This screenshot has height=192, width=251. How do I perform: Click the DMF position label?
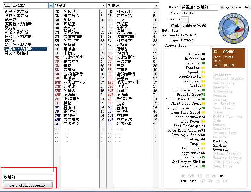(x=223, y=176)
